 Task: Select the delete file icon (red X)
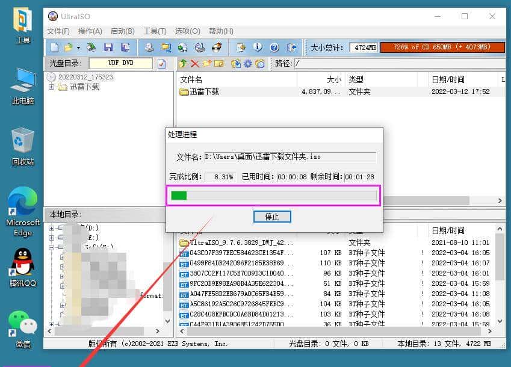(196, 63)
